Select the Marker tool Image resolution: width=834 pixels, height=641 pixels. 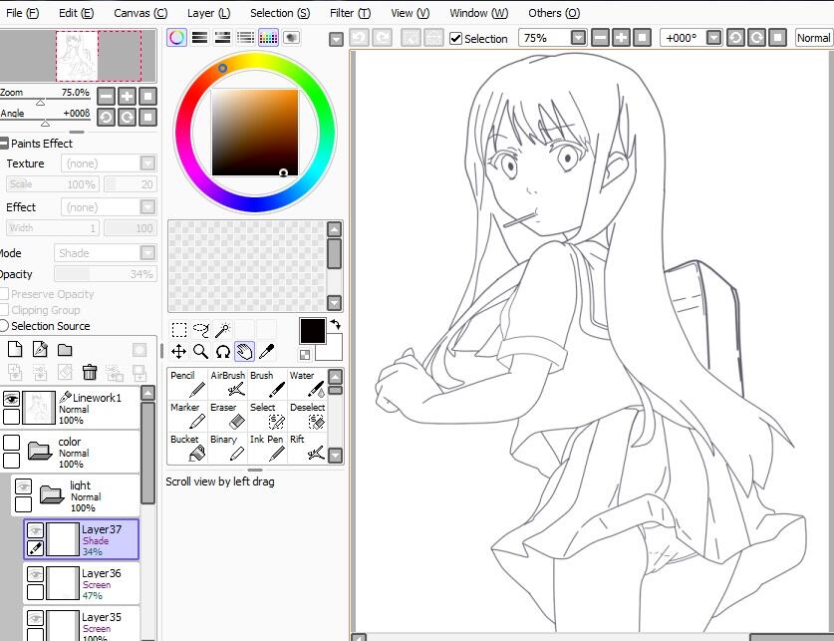click(x=187, y=416)
